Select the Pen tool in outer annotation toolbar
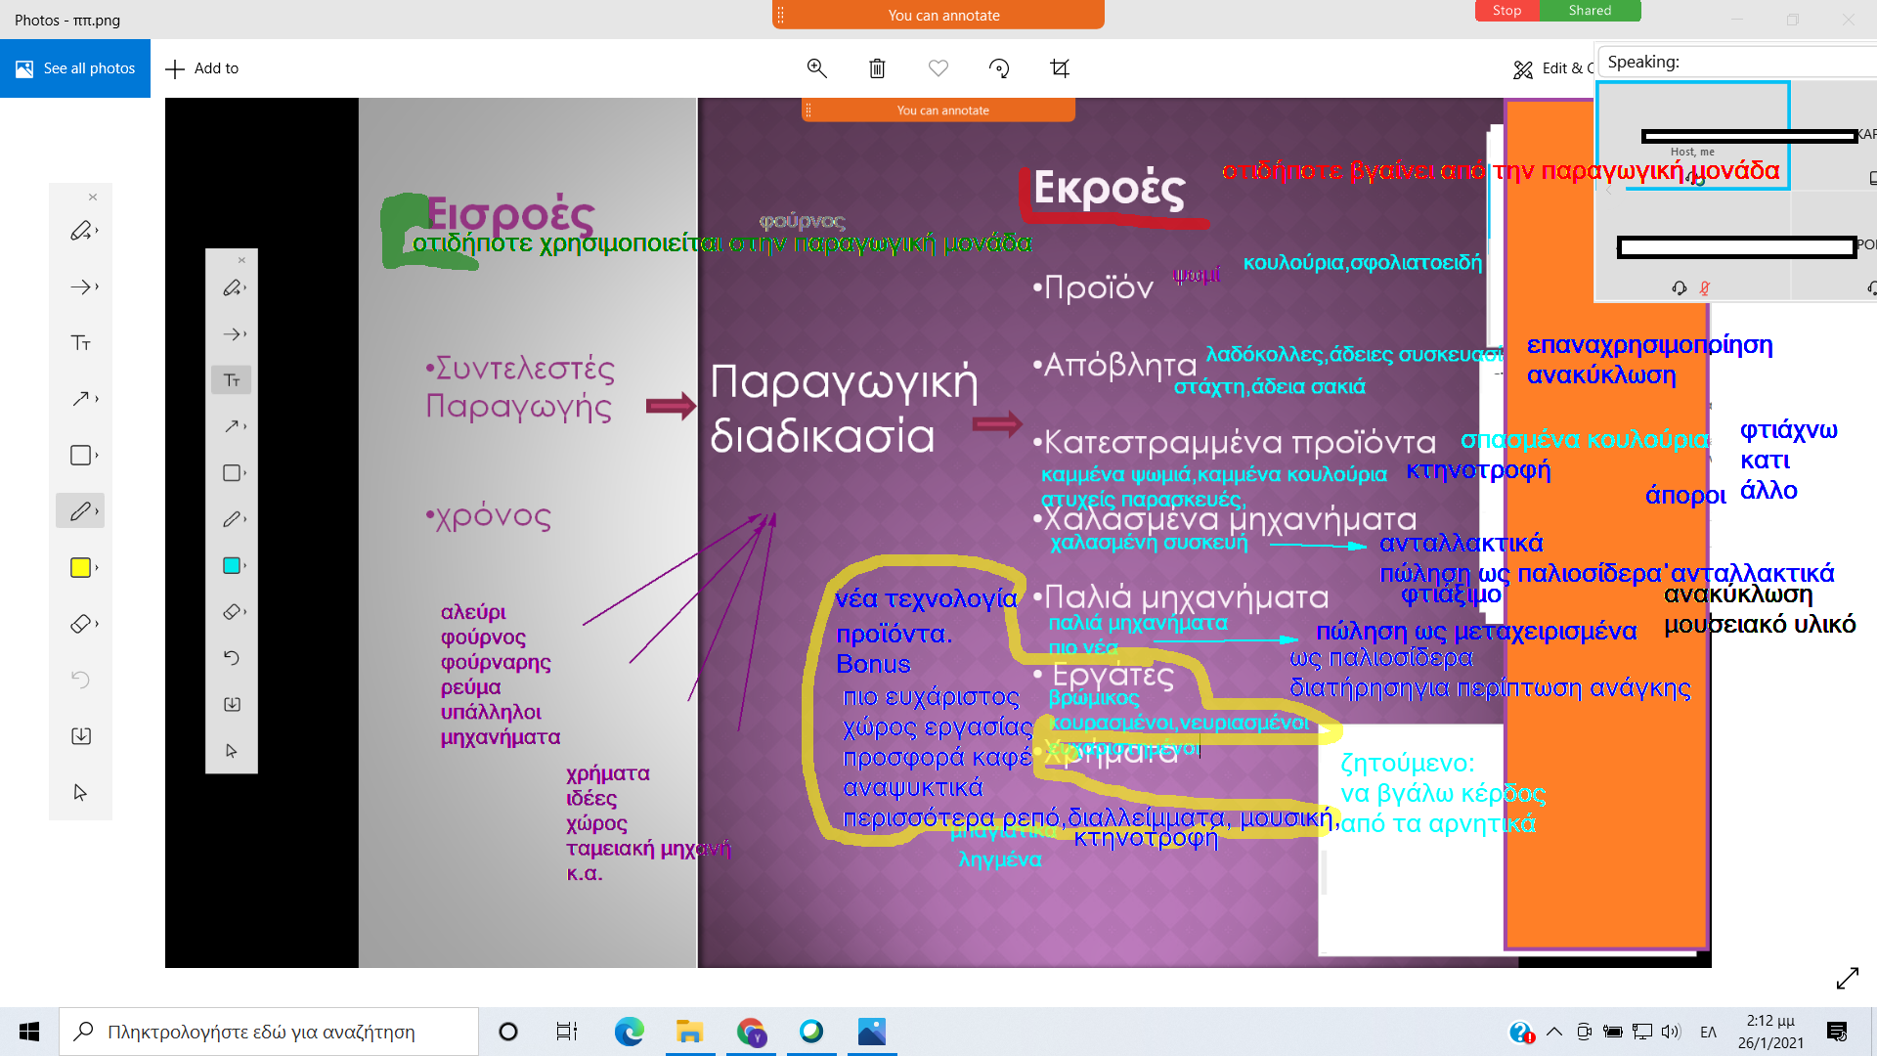Screen dimensions: 1877x1056 click(80, 511)
